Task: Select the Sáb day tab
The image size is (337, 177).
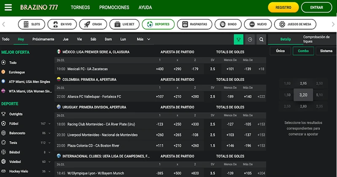Action: [x=93, y=39]
